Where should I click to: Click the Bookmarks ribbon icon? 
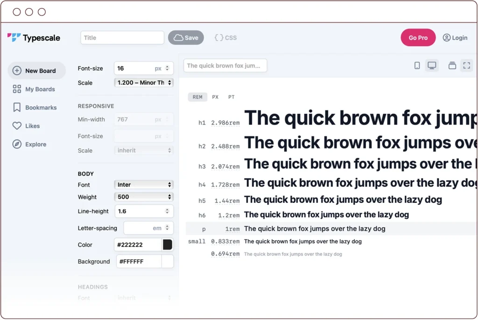[17, 107]
